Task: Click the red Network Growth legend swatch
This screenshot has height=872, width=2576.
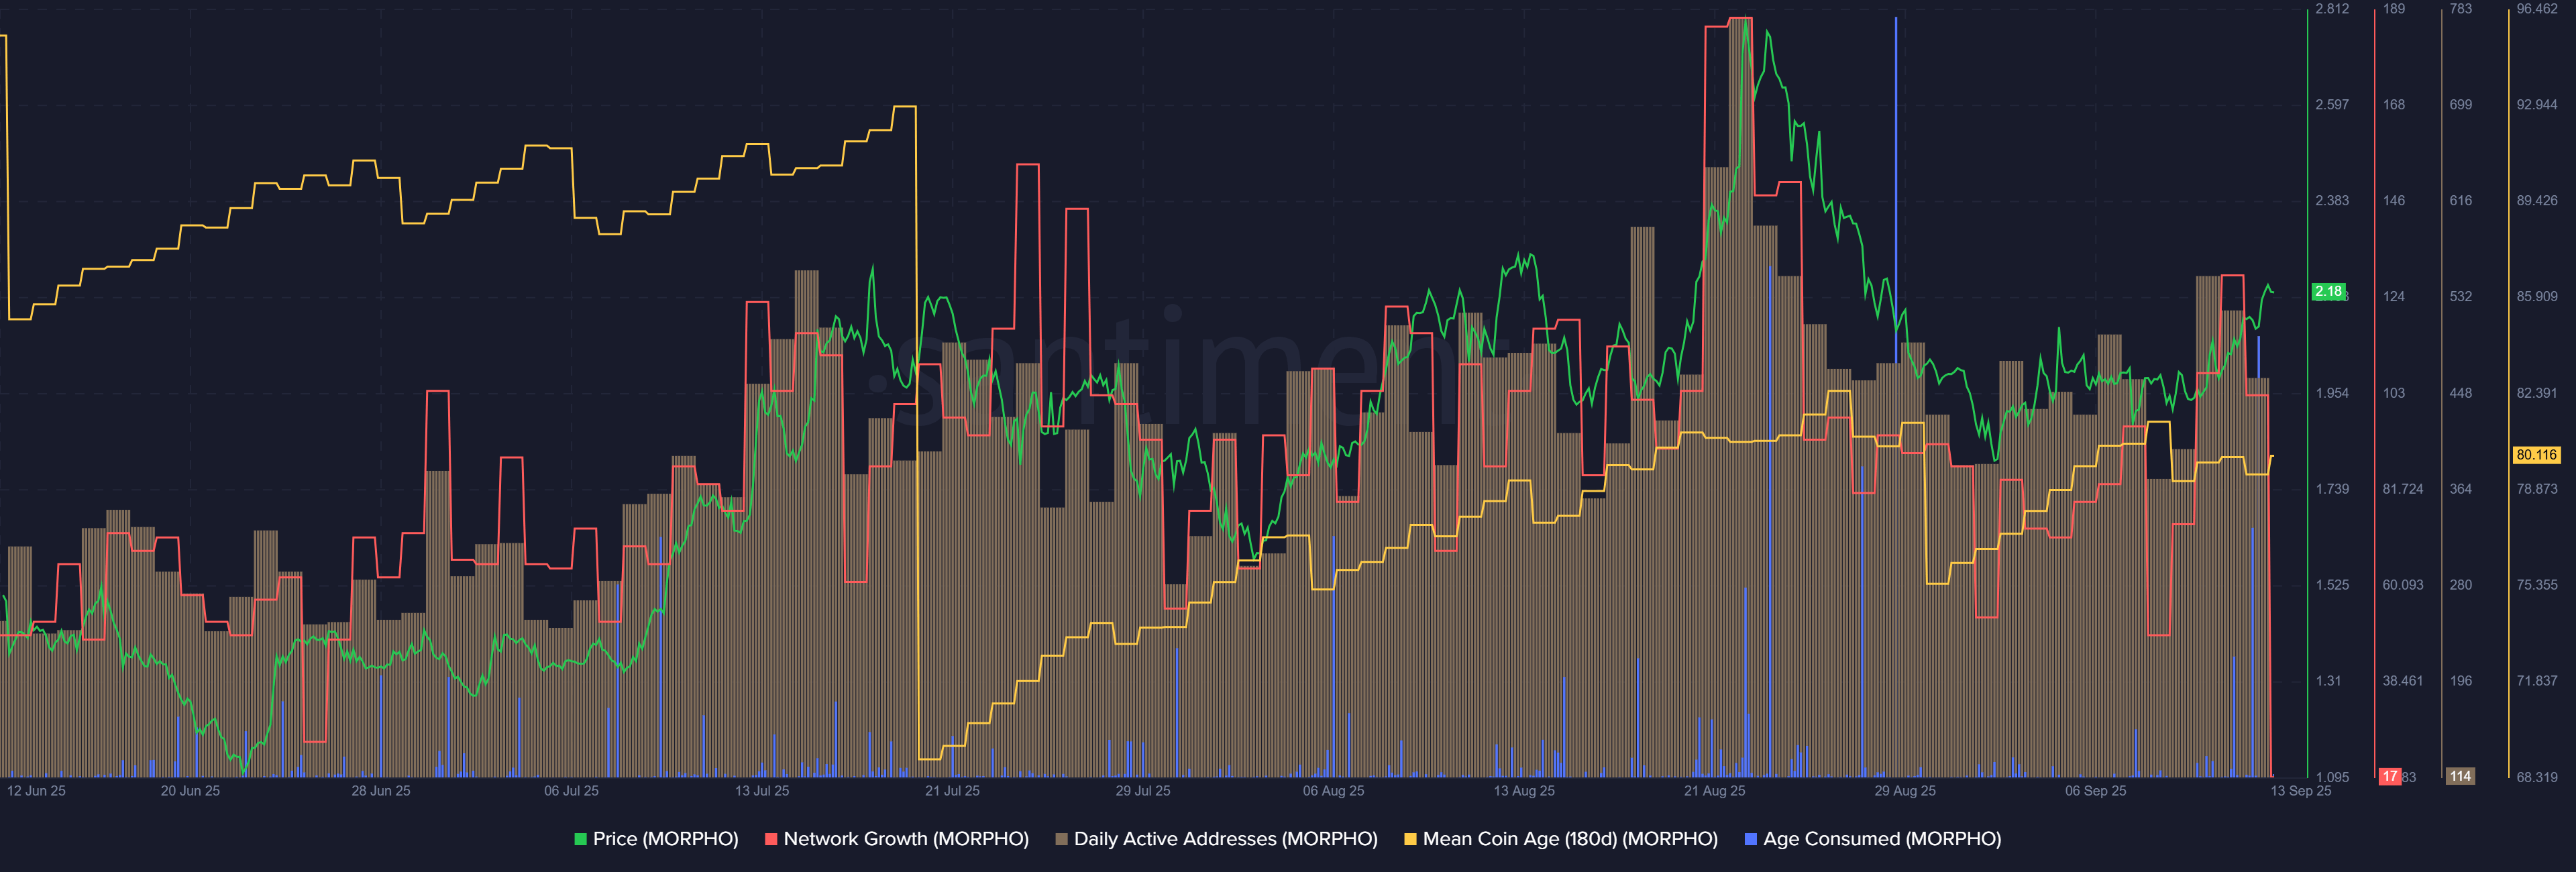Action: point(770,839)
